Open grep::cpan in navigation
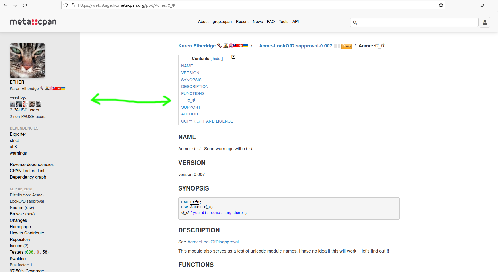 pos(222,22)
